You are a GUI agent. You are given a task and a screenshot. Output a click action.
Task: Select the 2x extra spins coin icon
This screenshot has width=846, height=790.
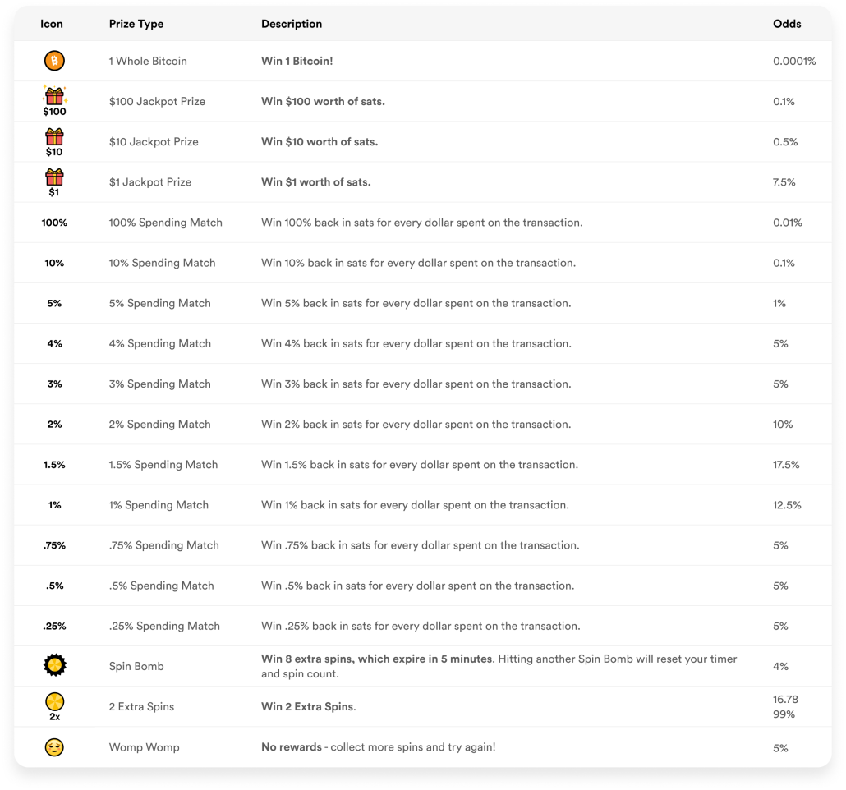54,706
